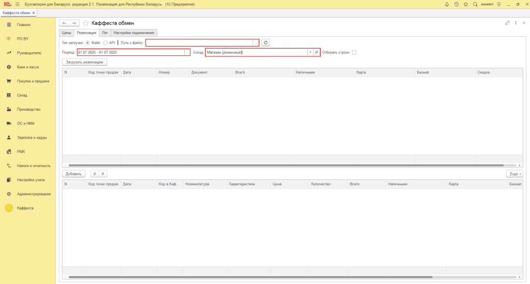The width and height of the screenshot is (530, 284).
Task: Click the refresh button beside file path
Action: 266,42
